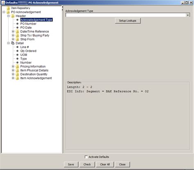
Task: Click the Item Physical Details folder icon
Action: click(18, 70)
